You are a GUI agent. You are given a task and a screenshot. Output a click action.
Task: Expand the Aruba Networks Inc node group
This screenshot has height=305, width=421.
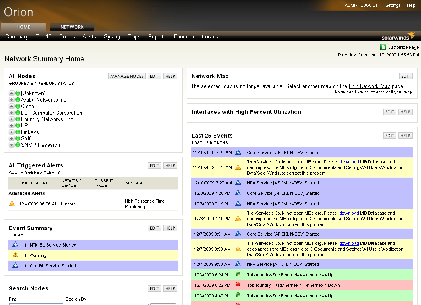click(x=12, y=100)
